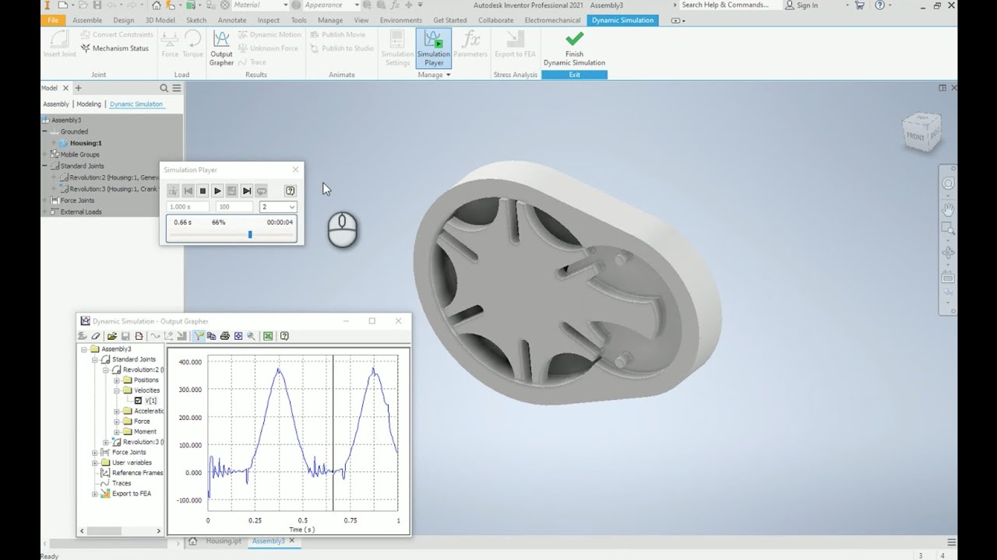Image resolution: width=997 pixels, height=560 pixels.
Task: Stop the simulation in Simulation Player
Action: pos(203,191)
